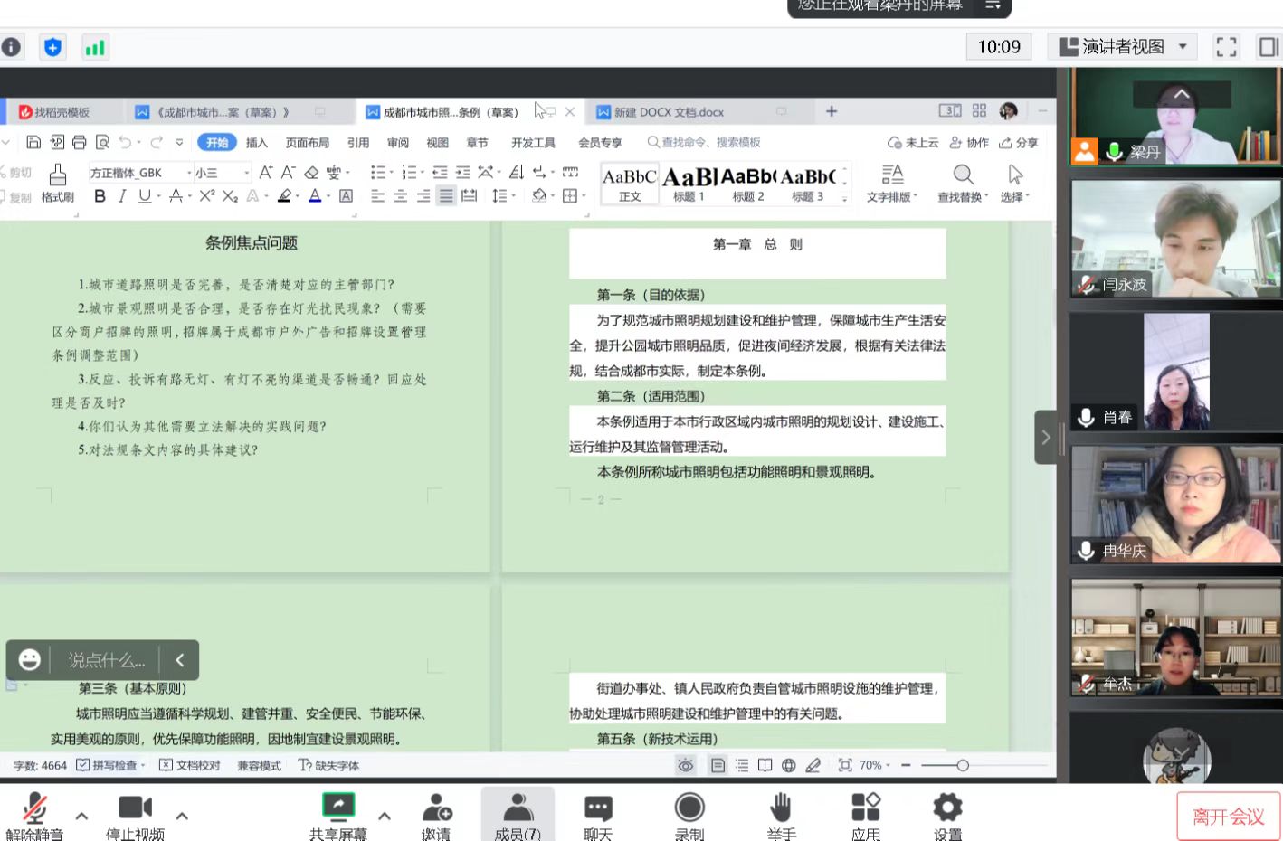Unmute the microphone (解除静音)
Image resolution: width=1283 pixels, height=841 pixels.
point(34,813)
